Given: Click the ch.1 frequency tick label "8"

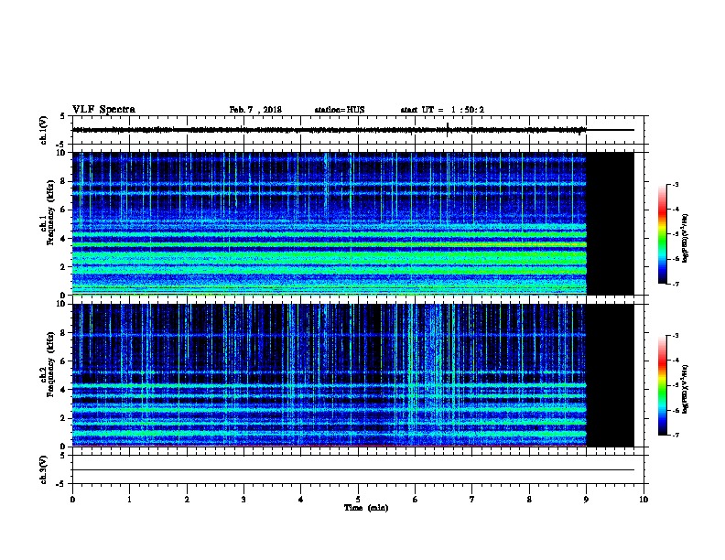Looking at the screenshot, I should pyautogui.click(x=64, y=181).
